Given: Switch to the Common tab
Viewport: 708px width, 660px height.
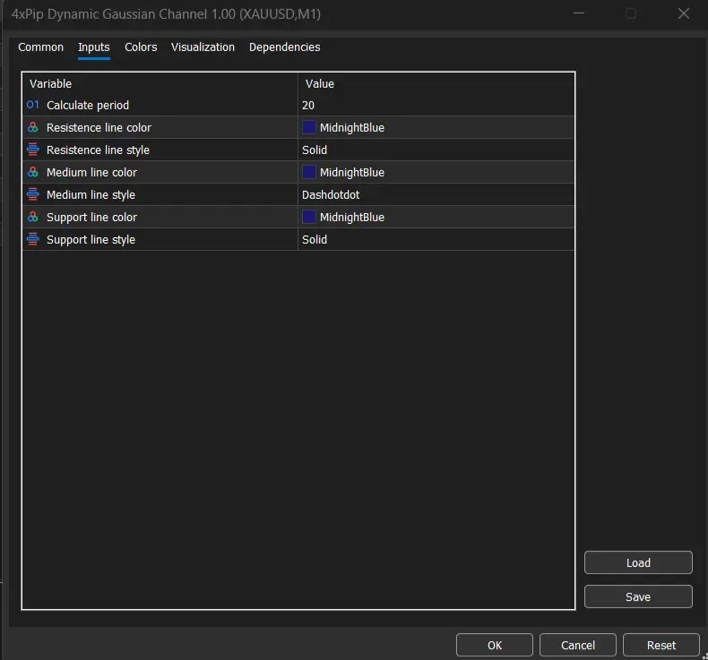Looking at the screenshot, I should pos(41,47).
